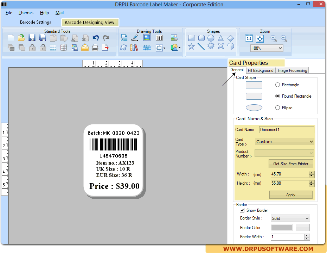Increase the card Width value
The width and height of the screenshot is (327, 253).
pos(312,173)
